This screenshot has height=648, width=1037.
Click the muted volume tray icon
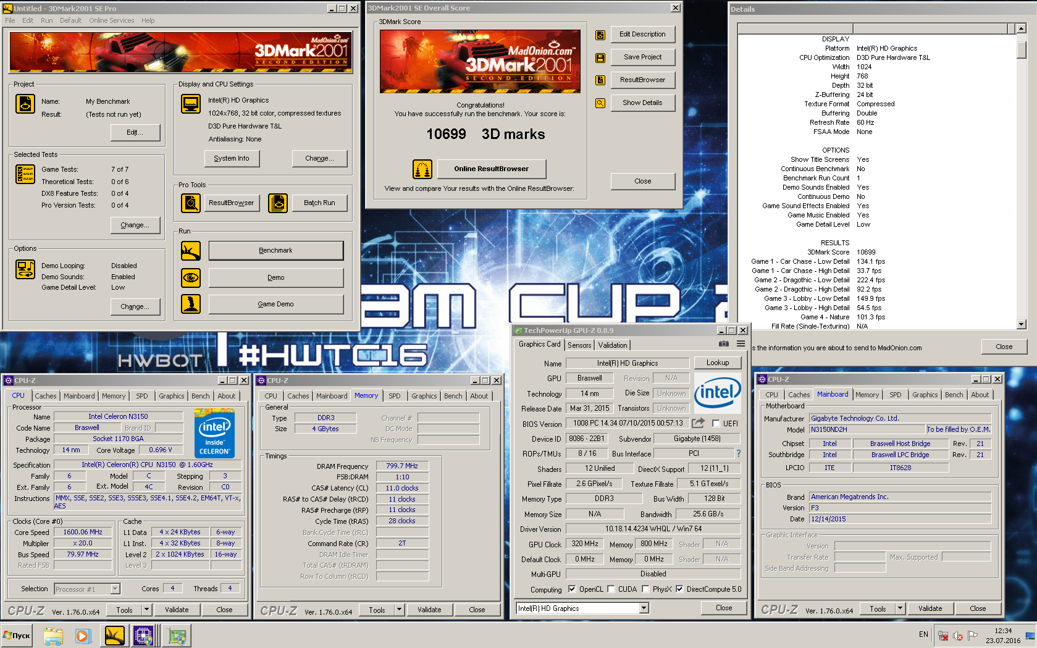(x=958, y=636)
